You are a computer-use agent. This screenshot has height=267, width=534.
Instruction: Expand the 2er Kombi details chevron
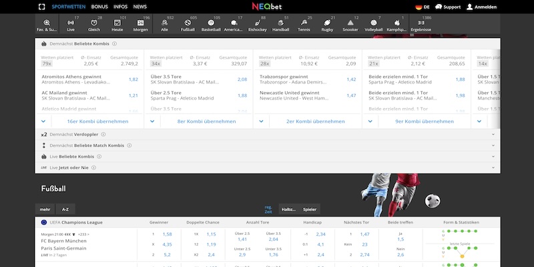261,121
